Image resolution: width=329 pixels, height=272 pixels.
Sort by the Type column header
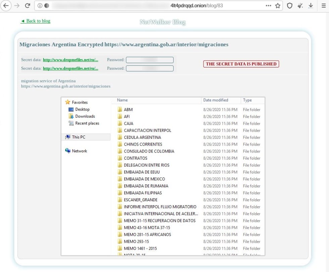(x=247, y=100)
